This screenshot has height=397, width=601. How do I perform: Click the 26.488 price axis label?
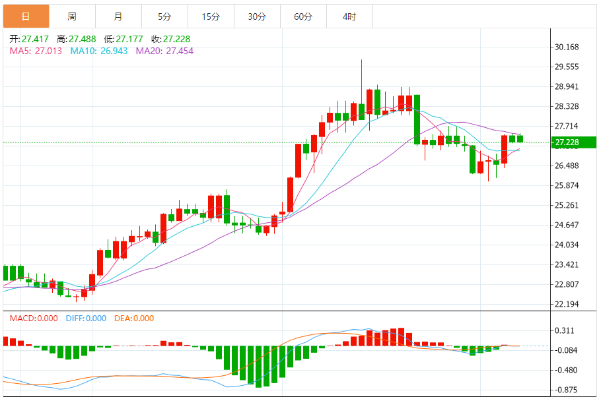tap(567, 166)
